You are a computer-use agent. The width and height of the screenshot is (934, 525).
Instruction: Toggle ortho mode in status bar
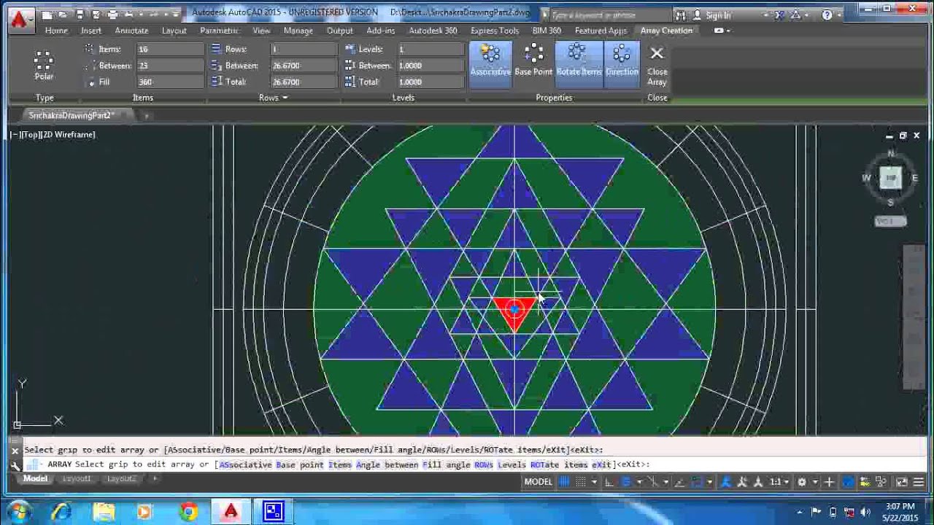click(609, 482)
